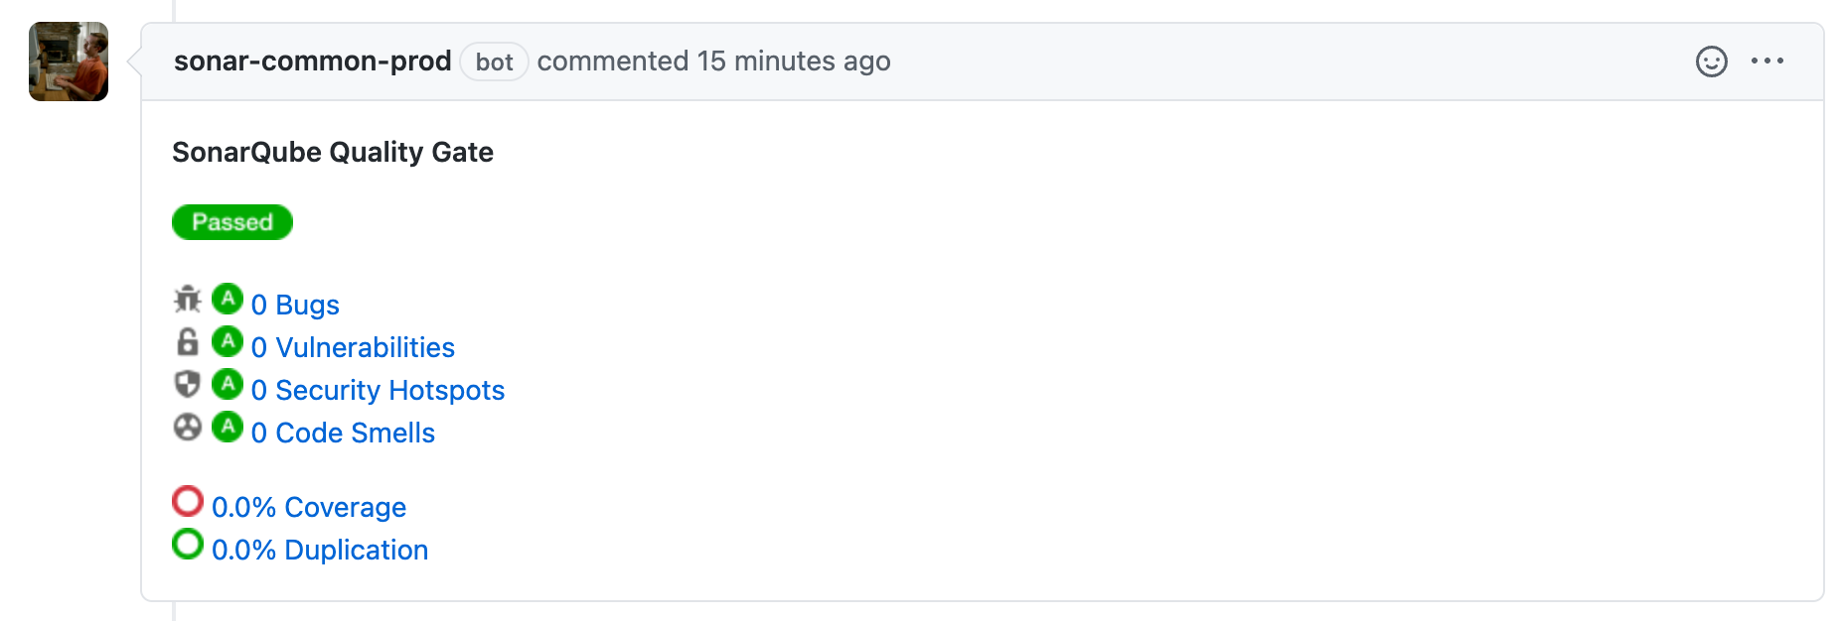
Task: Open the 0 Security Hotspots link
Action: pyautogui.click(x=378, y=390)
